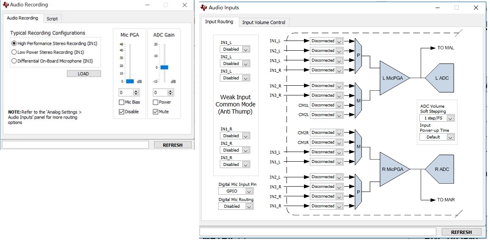Open ADC Volume Soft Stepping dropdown
Viewport: 490px width, 247px height.
[x=437, y=118]
